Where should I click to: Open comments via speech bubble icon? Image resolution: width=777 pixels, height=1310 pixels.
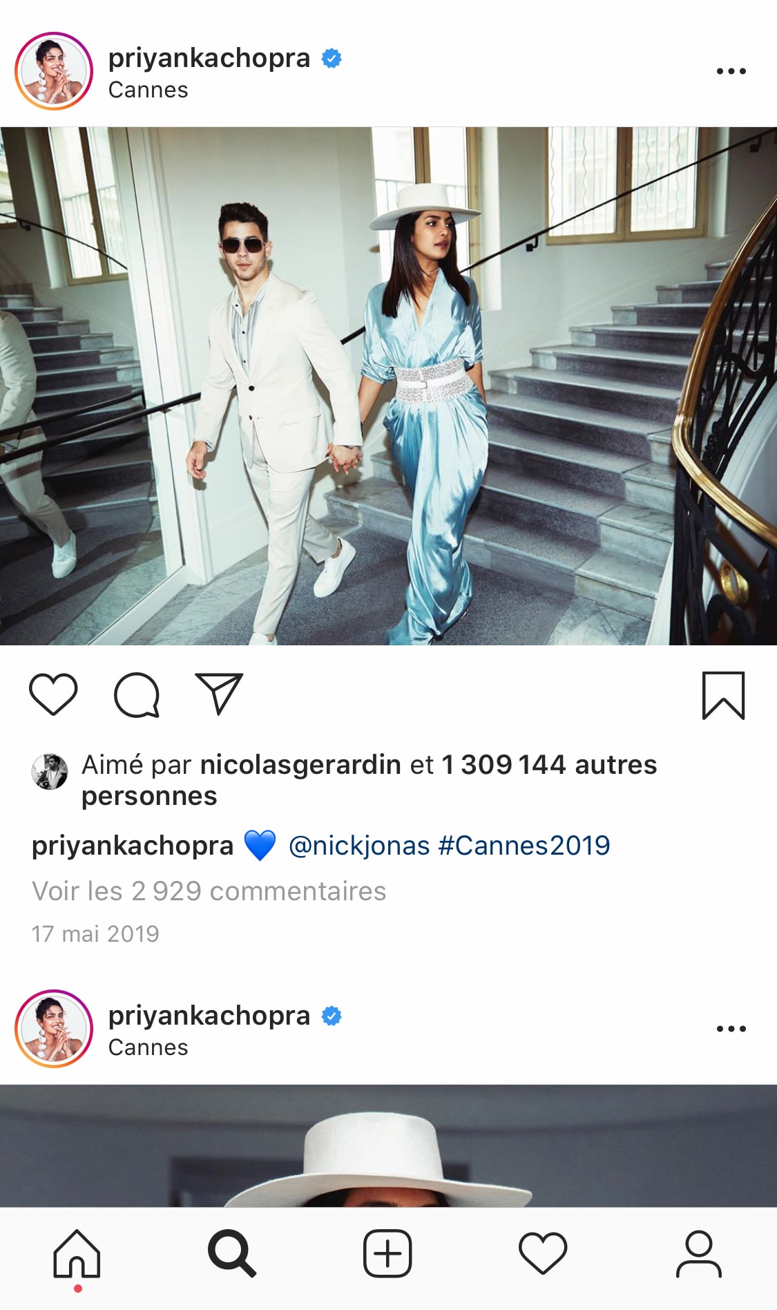[x=137, y=694]
